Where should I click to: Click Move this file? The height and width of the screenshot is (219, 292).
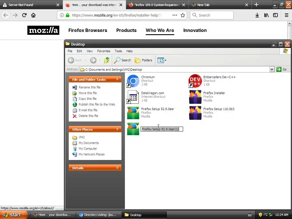[x=88, y=93]
